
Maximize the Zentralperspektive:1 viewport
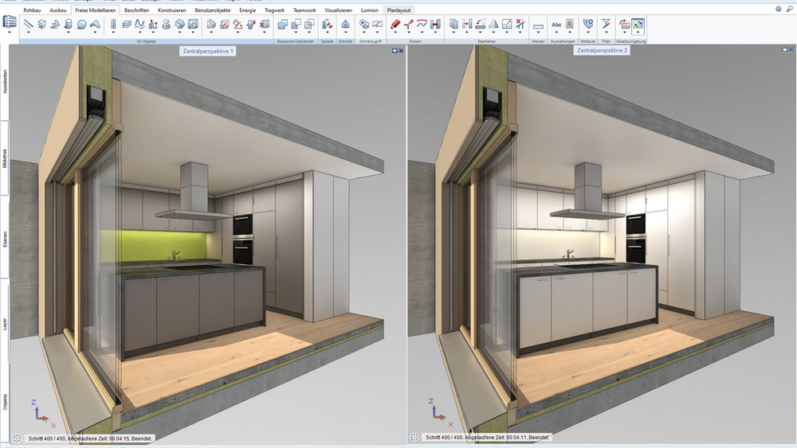[x=395, y=51]
